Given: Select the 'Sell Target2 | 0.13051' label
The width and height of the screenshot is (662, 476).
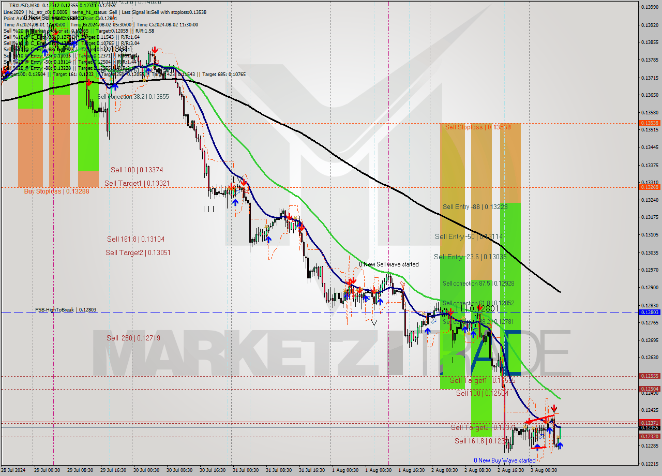Looking at the screenshot, I should tap(138, 252).
